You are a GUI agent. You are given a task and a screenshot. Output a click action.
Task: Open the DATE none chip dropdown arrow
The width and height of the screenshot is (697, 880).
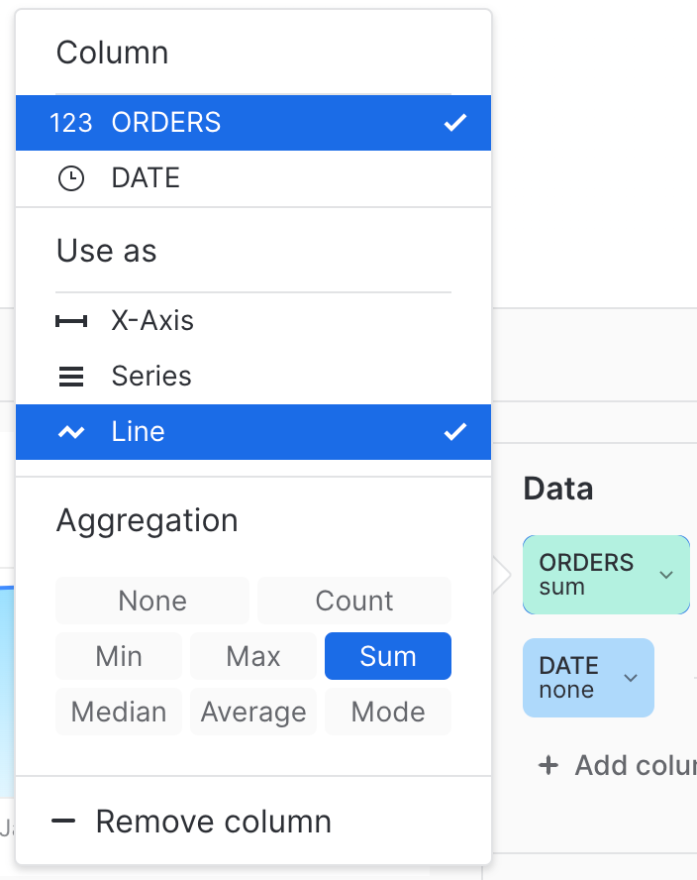click(631, 678)
